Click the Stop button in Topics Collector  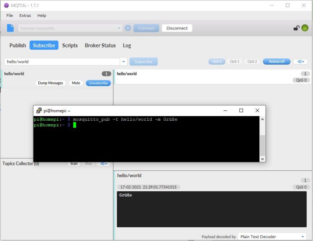tap(88, 163)
